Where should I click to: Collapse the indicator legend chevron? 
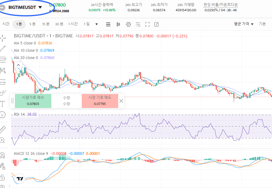19,65
